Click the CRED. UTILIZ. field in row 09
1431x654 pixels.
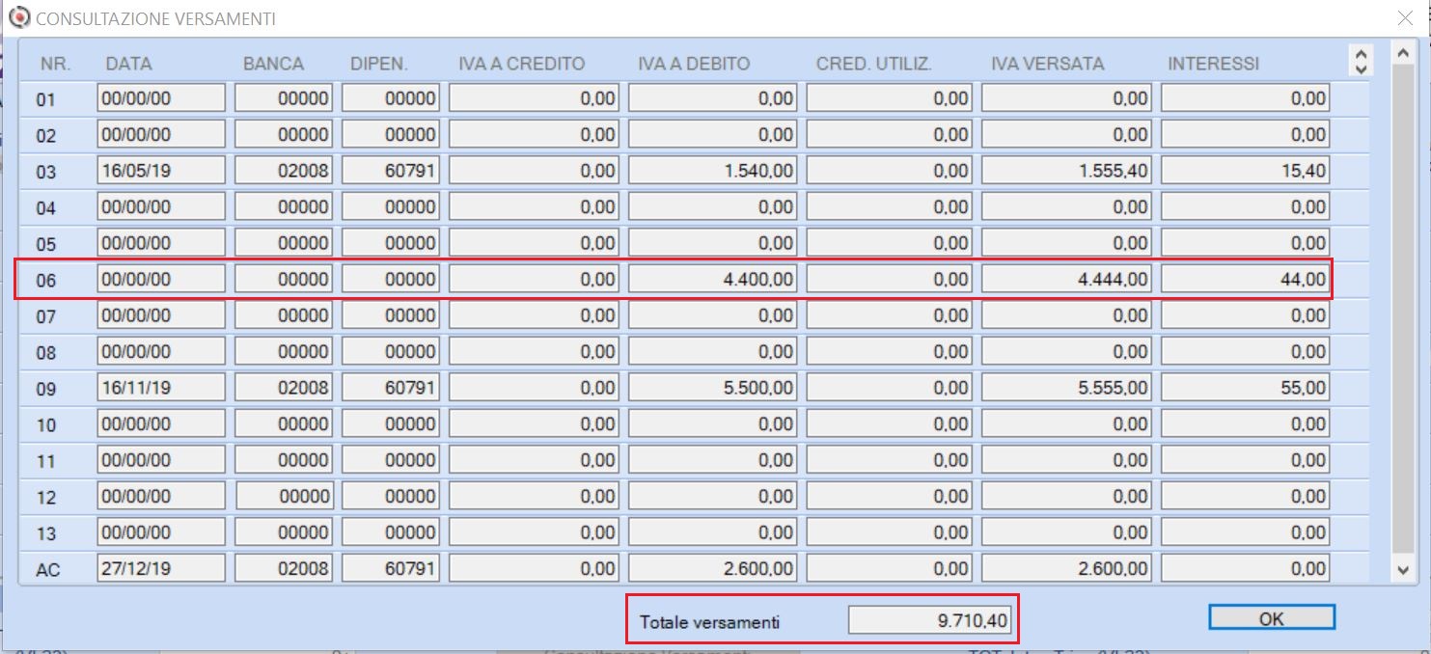890,388
